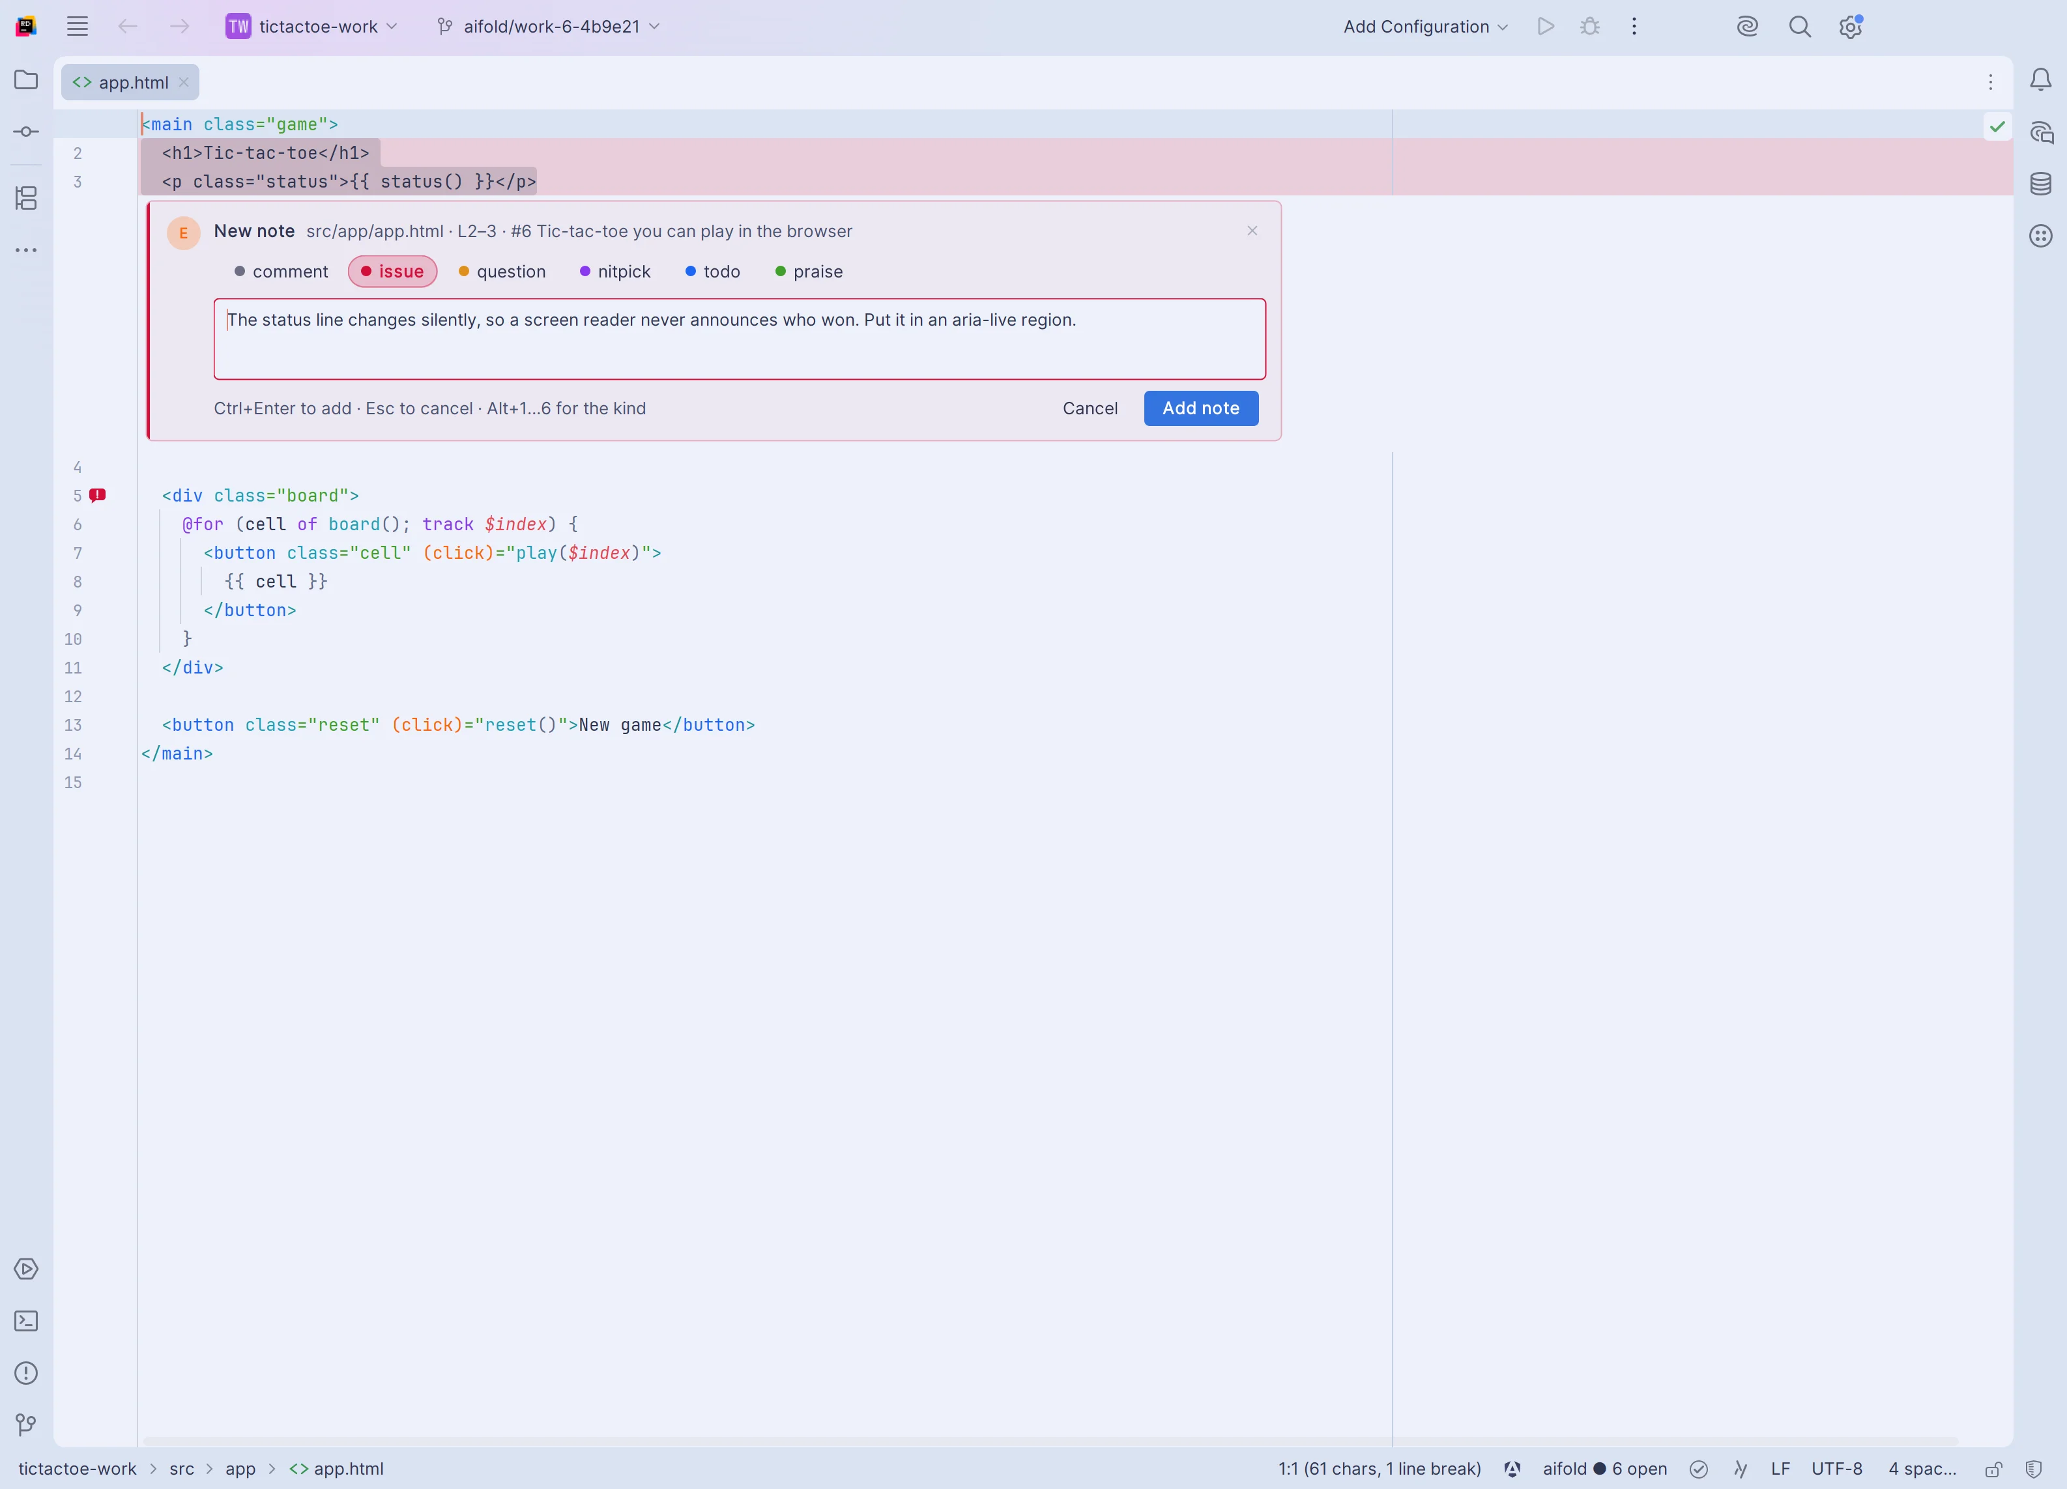
Task: Navigate back with the left arrow
Action: 128,27
